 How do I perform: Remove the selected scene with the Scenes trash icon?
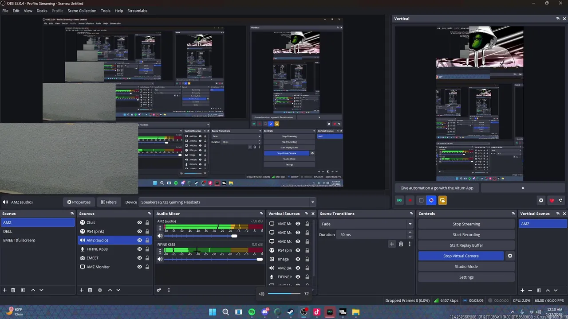pos(13,290)
